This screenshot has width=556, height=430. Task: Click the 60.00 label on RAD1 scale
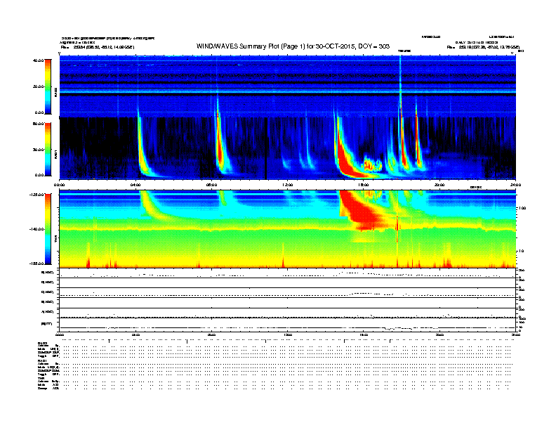(39, 124)
